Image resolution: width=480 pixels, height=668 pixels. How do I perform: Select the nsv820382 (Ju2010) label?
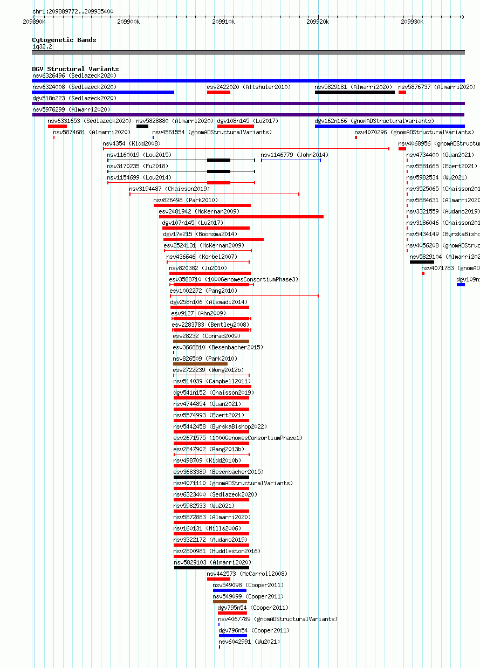(x=198, y=268)
